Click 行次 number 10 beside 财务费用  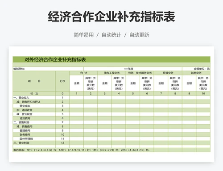coord(62,135)
